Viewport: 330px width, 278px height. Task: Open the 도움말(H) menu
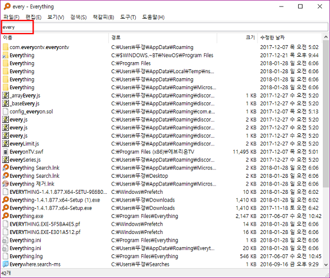coord(153,17)
